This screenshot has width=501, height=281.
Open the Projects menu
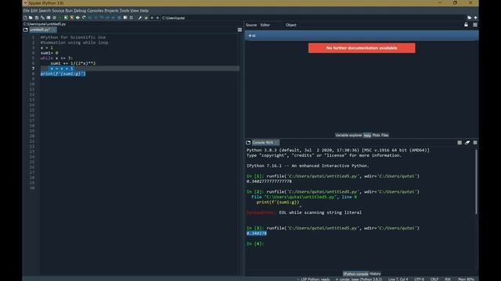[111, 10]
